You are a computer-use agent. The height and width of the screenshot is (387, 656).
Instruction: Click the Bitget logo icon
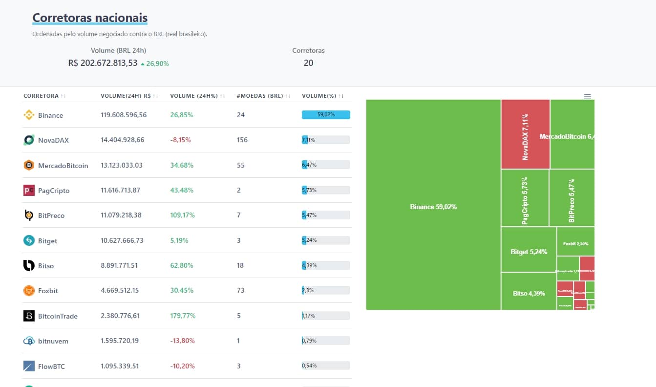click(x=29, y=241)
